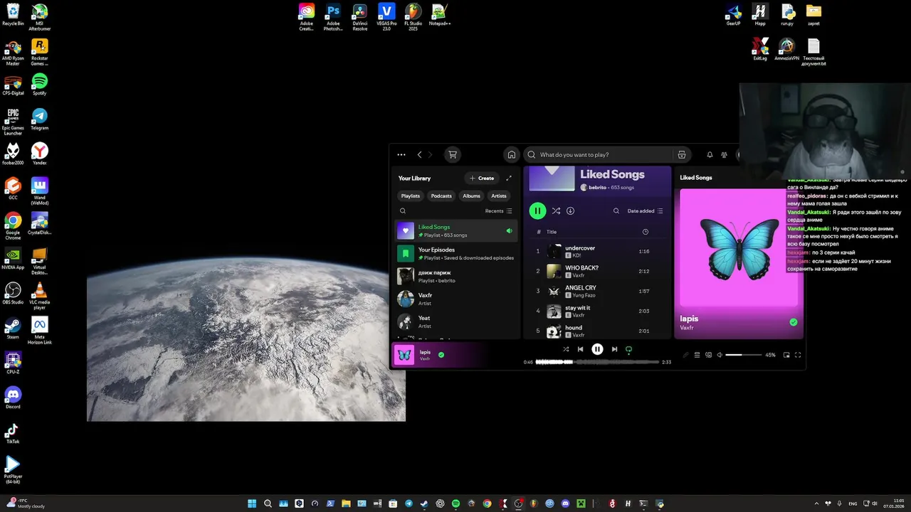Select the Telegram desktop shortcut
Viewport: 911px width, 512px height.
click(39, 119)
